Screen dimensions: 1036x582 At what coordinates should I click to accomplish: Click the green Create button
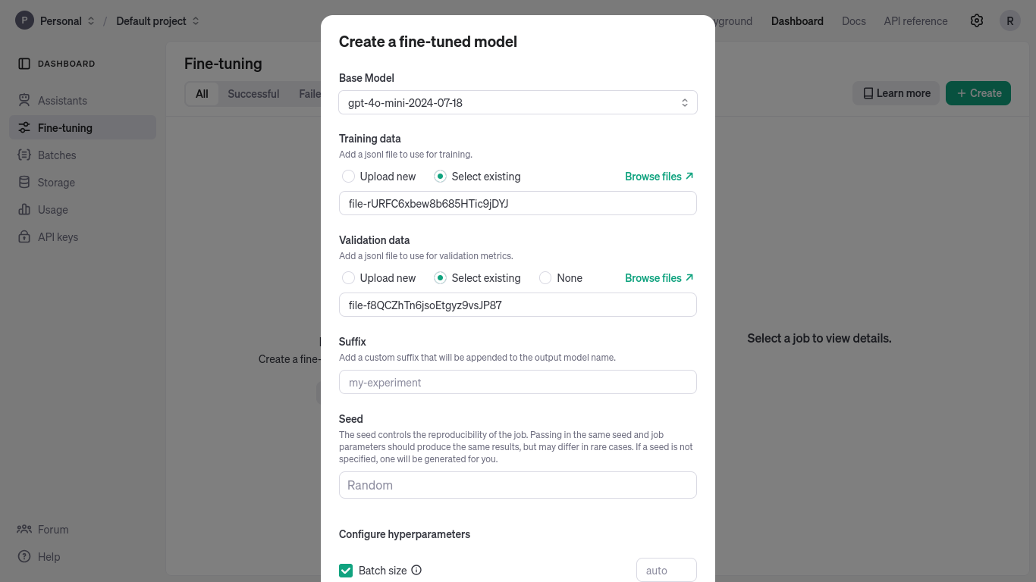coord(978,93)
